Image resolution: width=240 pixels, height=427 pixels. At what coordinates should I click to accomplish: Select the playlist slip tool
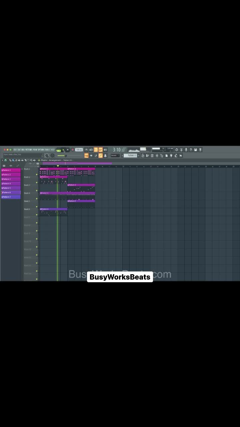[x=22, y=160]
